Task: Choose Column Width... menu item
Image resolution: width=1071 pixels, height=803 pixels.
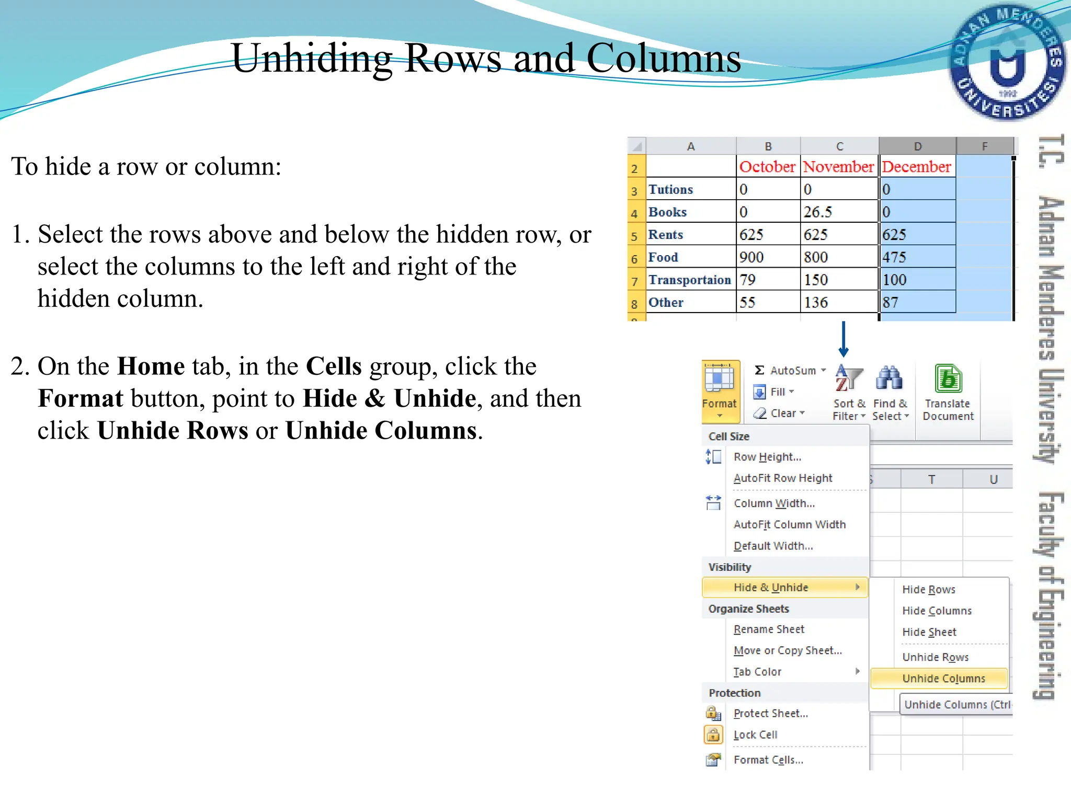Action: 787,503
